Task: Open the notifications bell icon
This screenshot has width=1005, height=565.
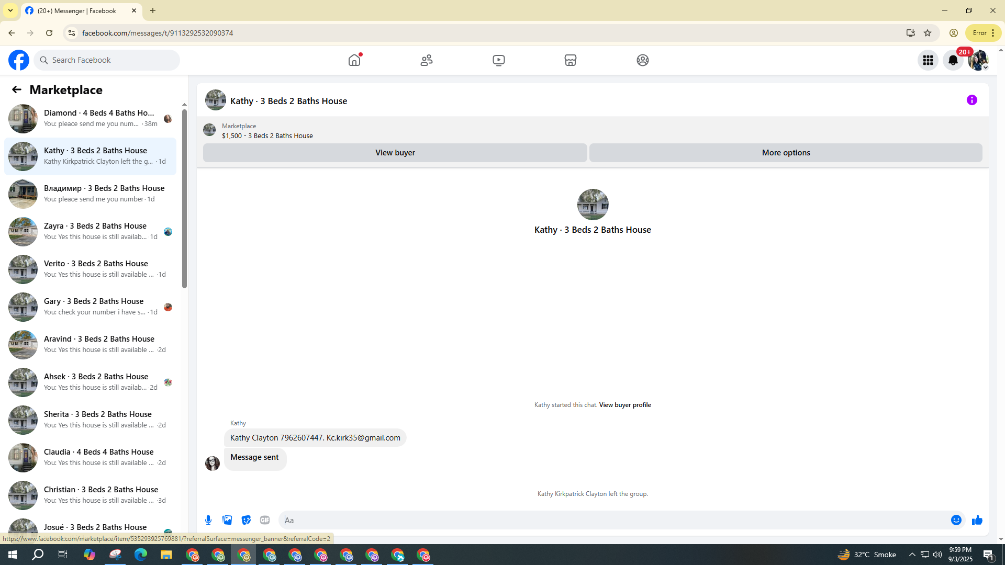Action: pyautogui.click(x=953, y=60)
